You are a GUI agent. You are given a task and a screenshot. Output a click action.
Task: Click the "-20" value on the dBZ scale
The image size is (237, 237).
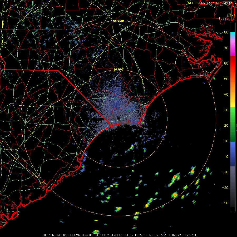[225, 188]
